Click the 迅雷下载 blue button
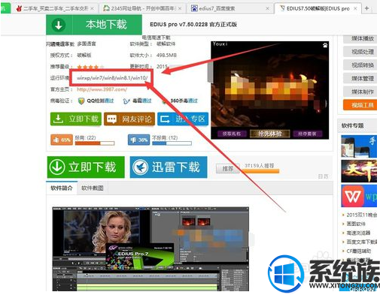The width and height of the screenshot is (380, 295). point(169,167)
